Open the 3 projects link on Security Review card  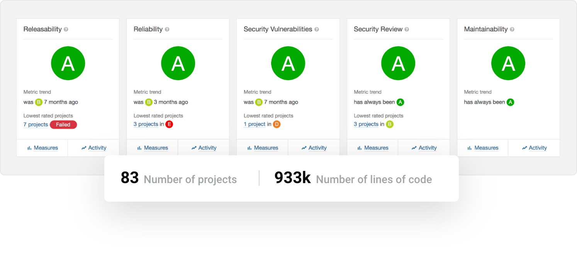click(x=366, y=124)
